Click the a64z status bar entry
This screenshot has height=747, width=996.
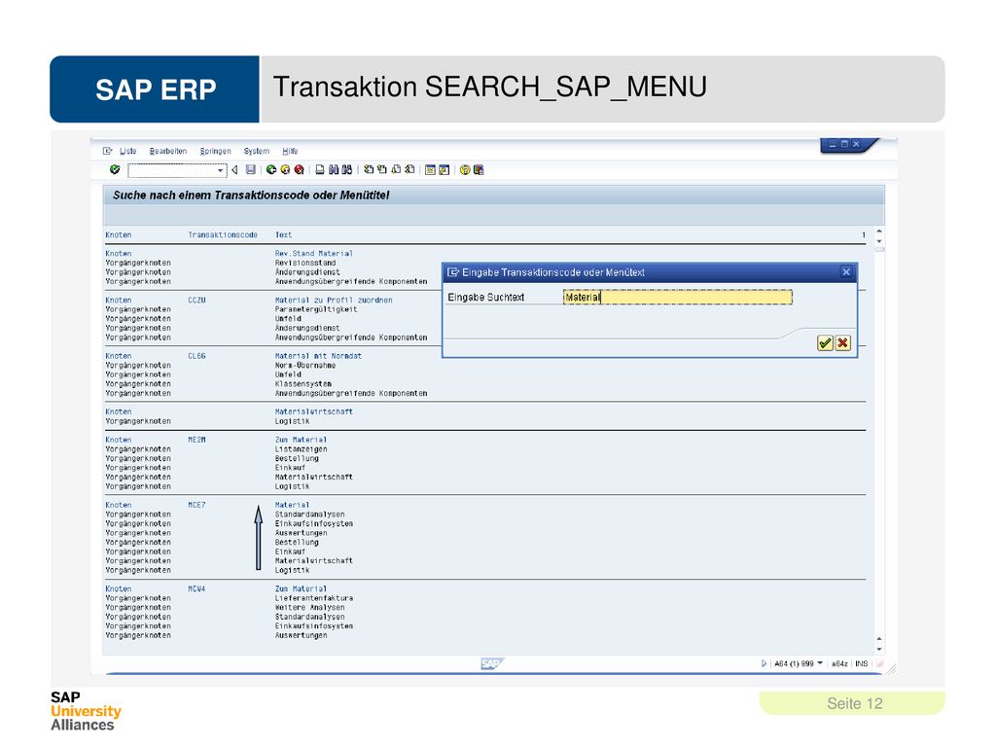pos(839,663)
